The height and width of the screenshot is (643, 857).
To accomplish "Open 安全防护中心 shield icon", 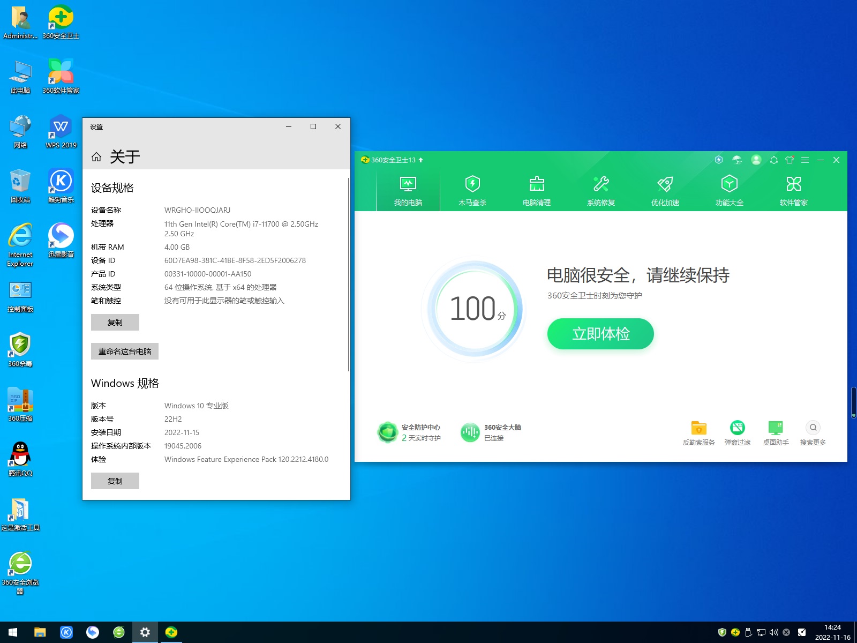I will pos(387,432).
